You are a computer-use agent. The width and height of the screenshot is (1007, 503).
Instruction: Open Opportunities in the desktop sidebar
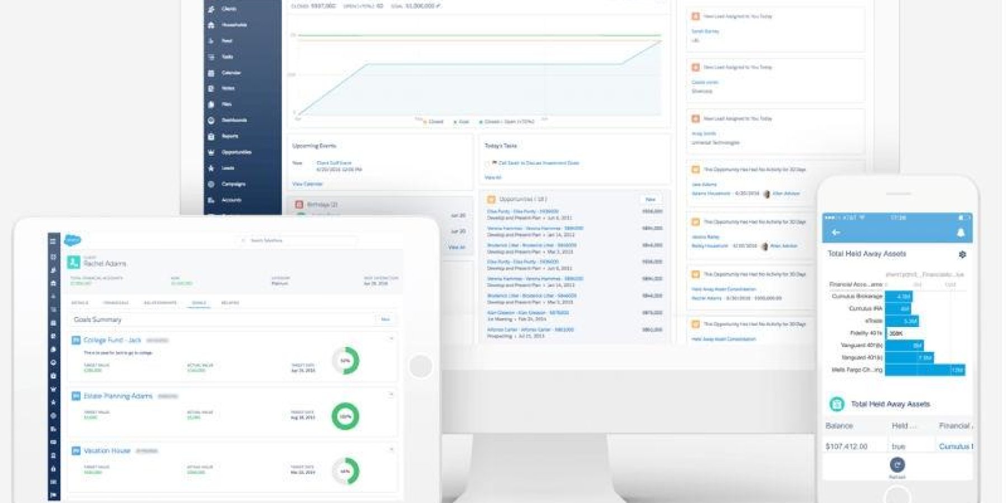(236, 152)
